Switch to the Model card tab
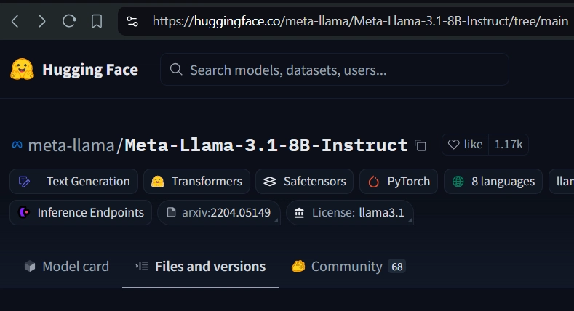Viewport: 574px width, 311px height. [67, 267]
